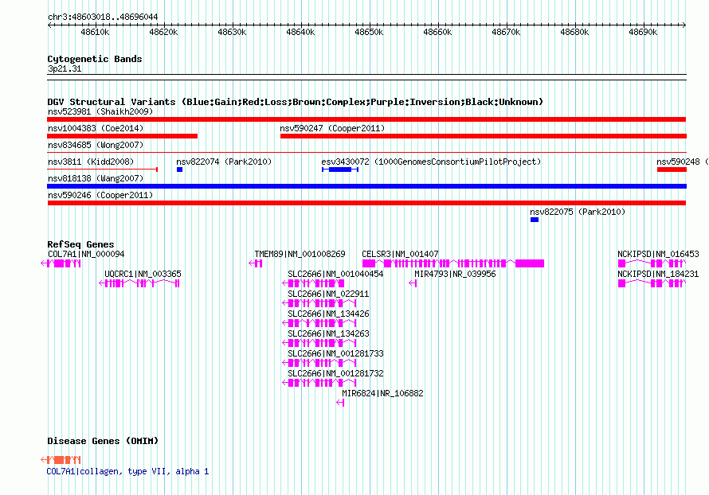Select the NCKIPSD NM_016453 gene glyph
709x495 pixels.
pos(652,263)
